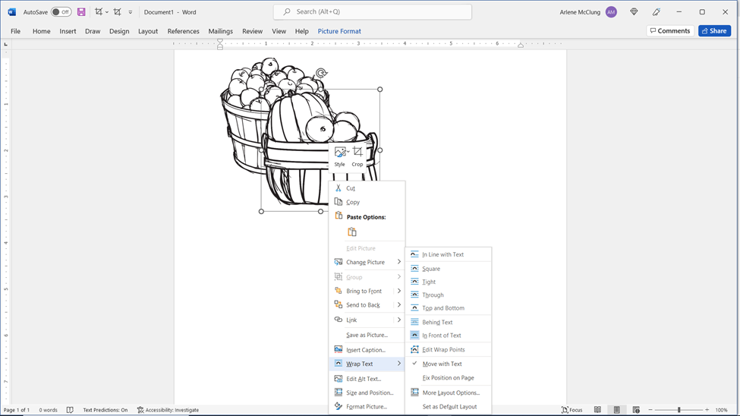Image resolution: width=740 pixels, height=416 pixels.
Task: Click the Behind Text wrap icon
Action: 414,322
